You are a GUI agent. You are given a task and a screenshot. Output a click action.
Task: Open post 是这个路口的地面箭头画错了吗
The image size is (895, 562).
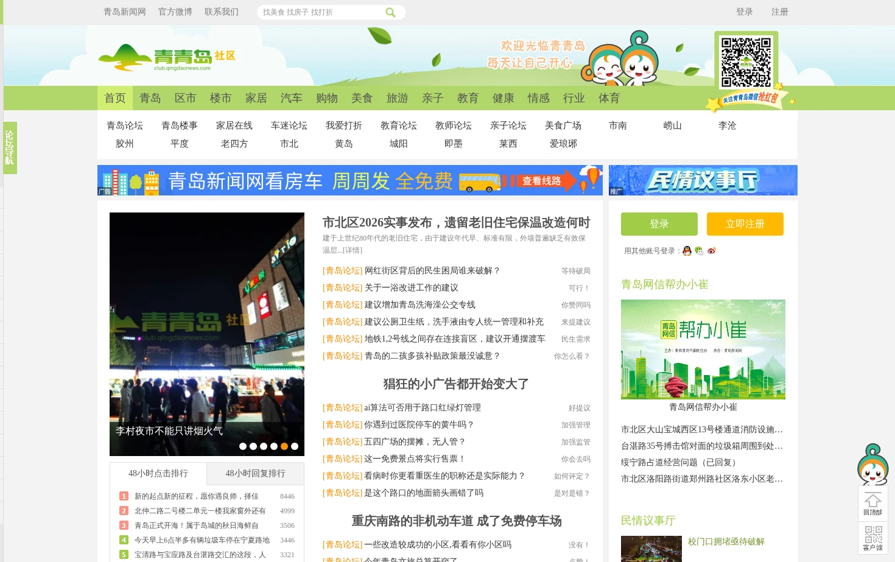pos(424,493)
